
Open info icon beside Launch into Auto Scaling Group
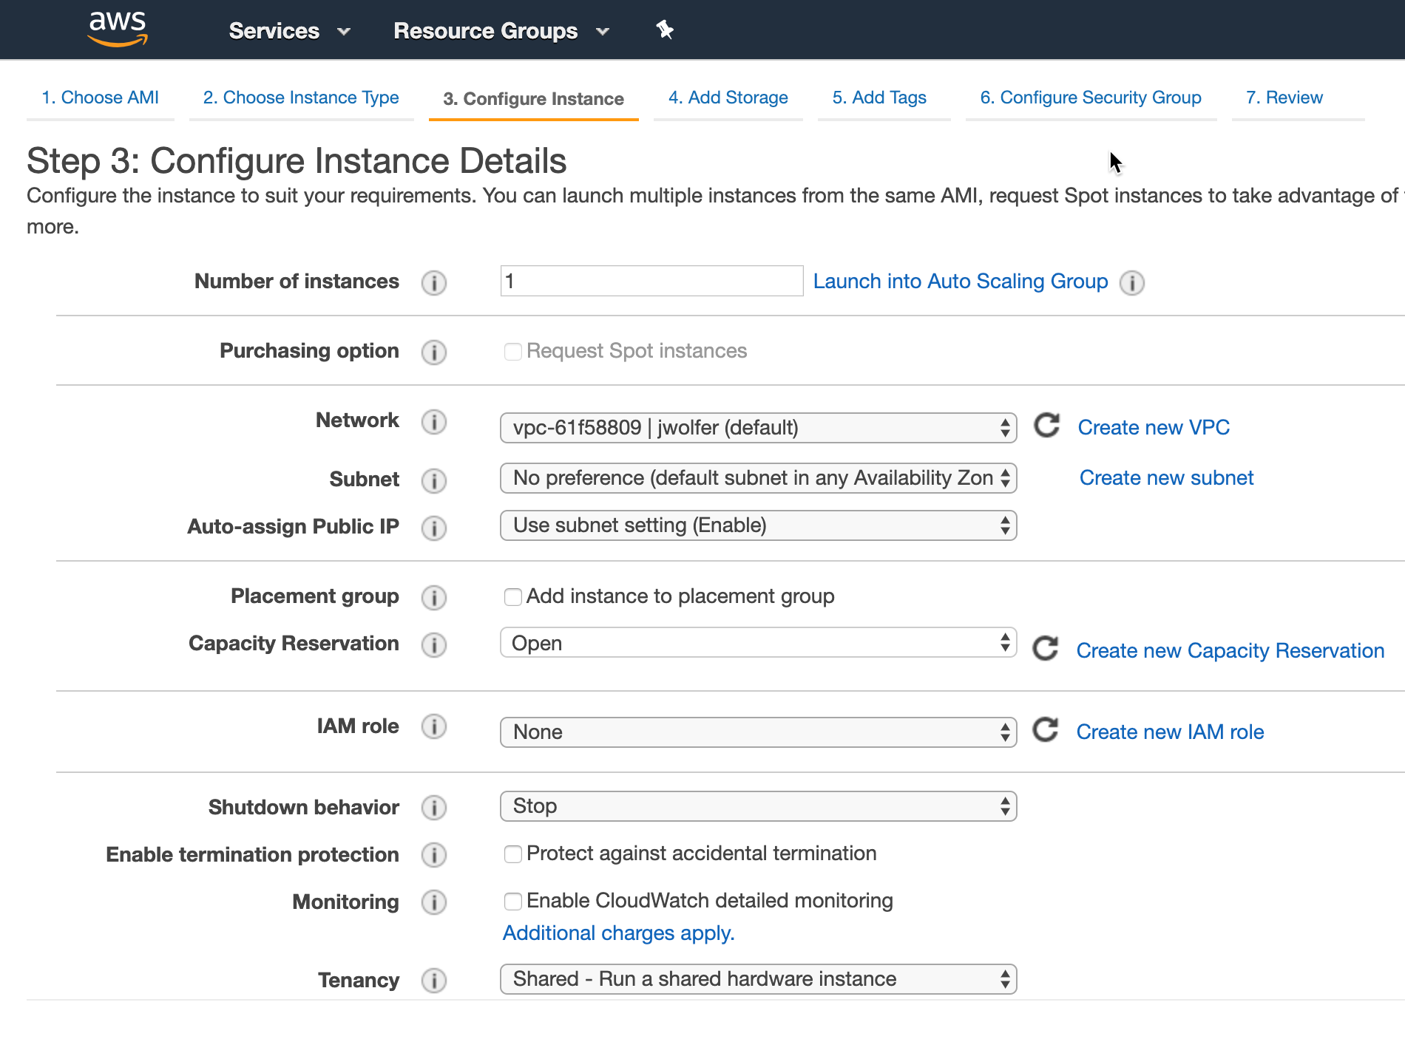[1132, 282]
